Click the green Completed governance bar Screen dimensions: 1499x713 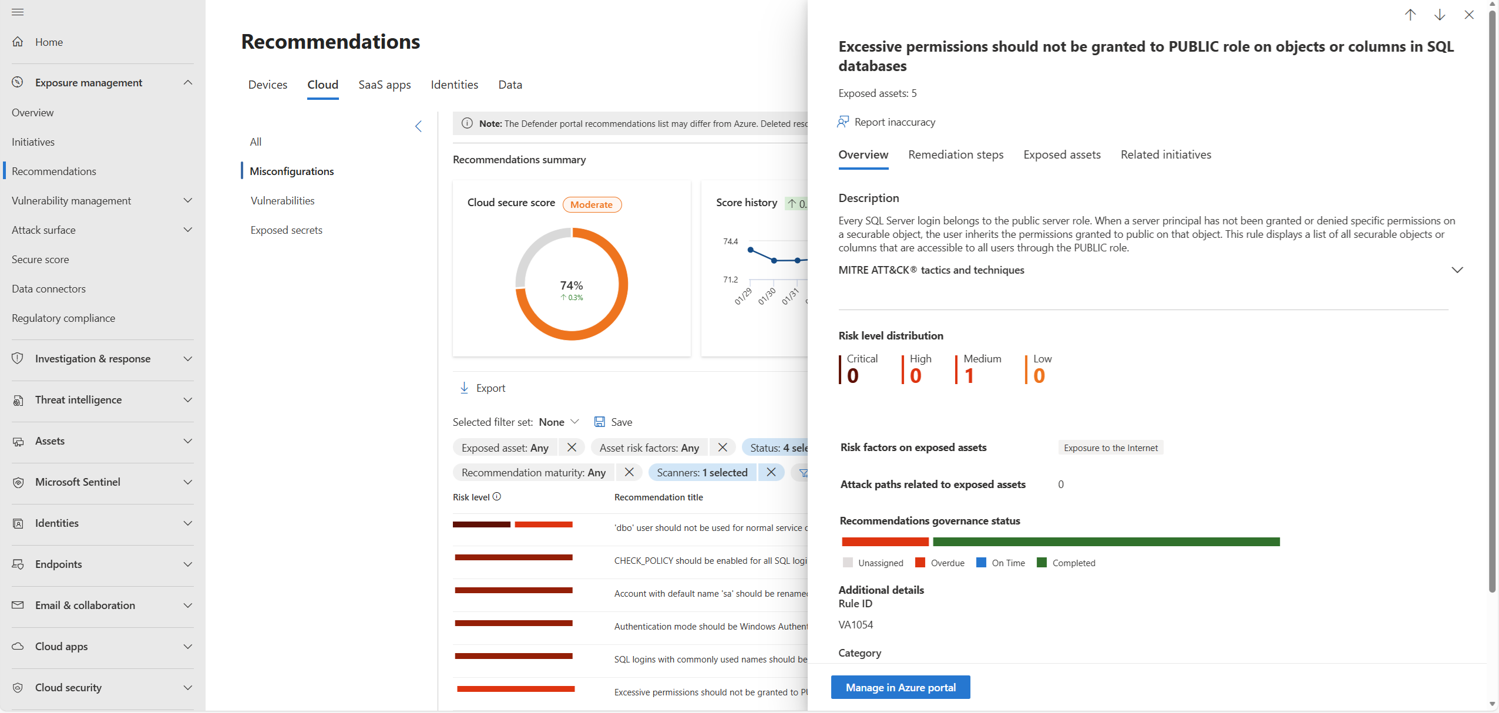[x=1105, y=542]
